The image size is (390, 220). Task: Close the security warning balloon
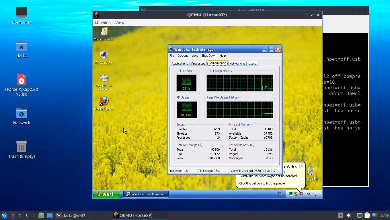(x=301, y=166)
